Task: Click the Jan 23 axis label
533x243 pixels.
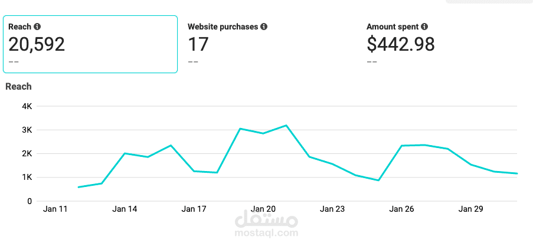Action: click(332, 209)
